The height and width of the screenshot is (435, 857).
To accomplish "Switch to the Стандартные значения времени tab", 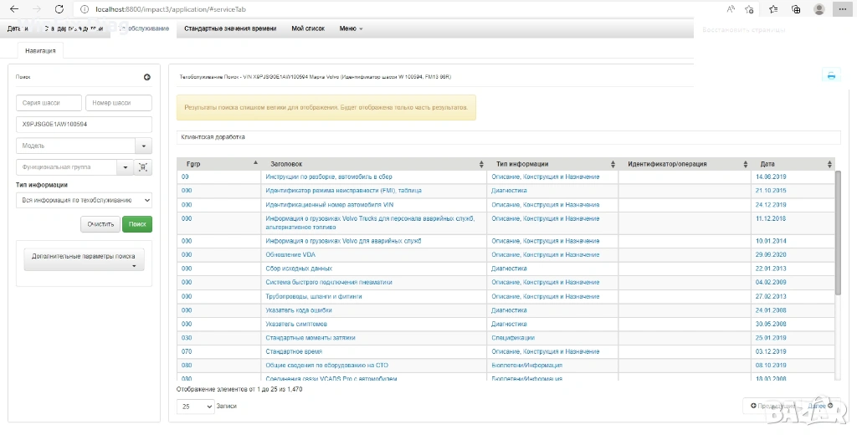I will coord(229,28).
